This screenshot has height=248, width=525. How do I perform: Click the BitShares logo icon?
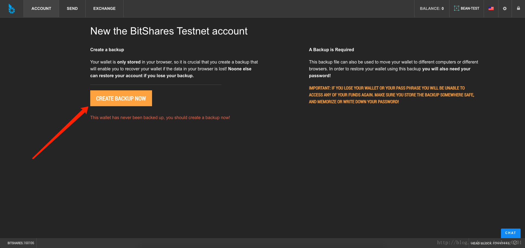pos(11,9)
